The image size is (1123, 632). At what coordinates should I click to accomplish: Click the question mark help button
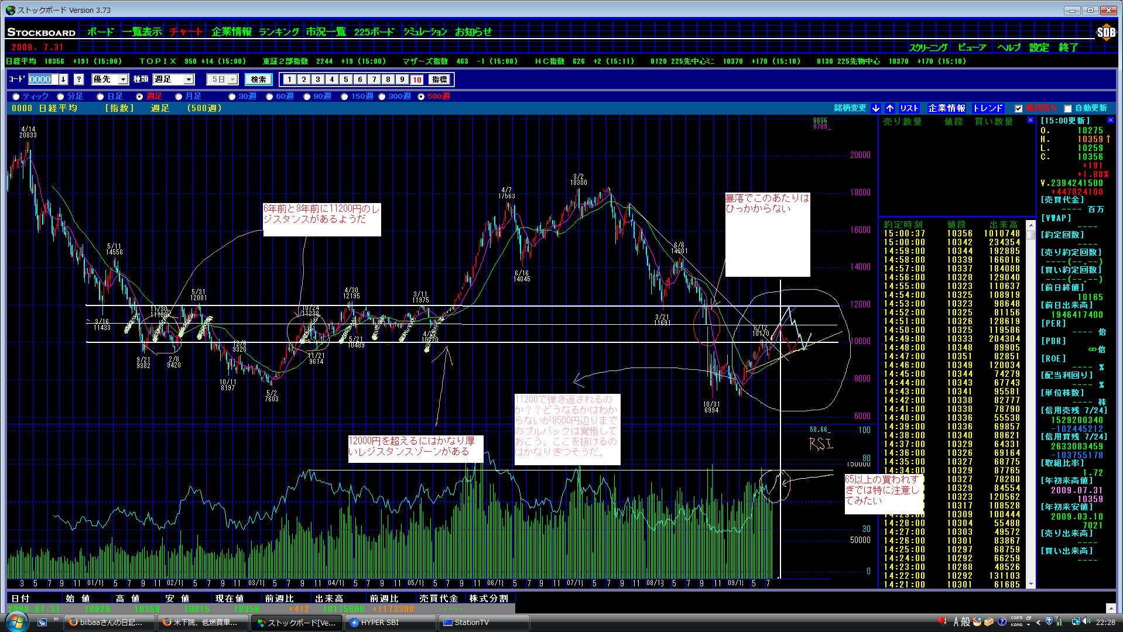(79, 80)
